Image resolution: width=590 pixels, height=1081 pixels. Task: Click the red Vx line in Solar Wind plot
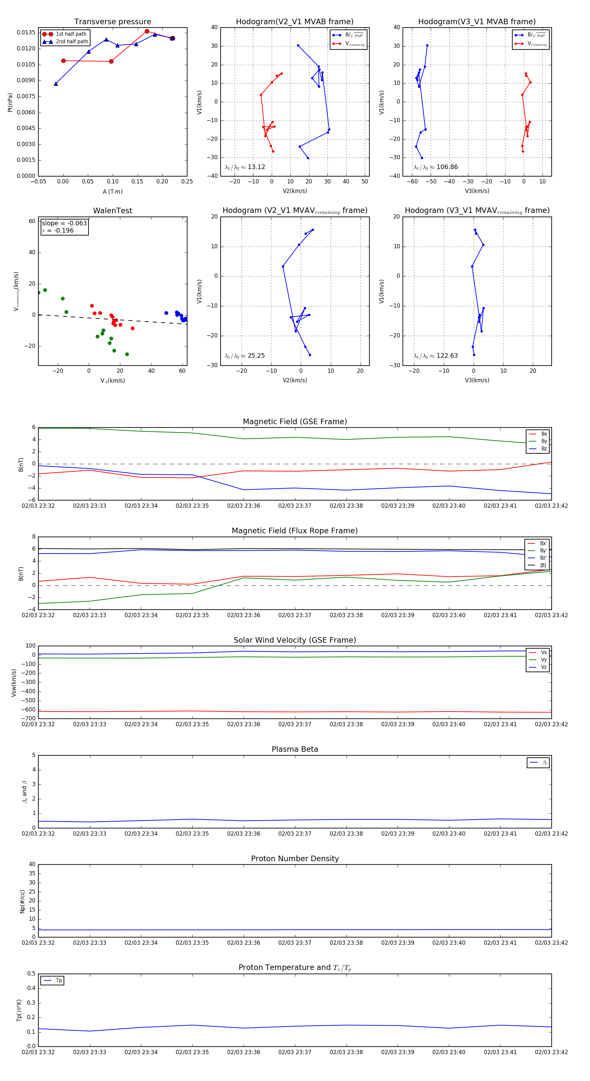(x=295, y=712)
